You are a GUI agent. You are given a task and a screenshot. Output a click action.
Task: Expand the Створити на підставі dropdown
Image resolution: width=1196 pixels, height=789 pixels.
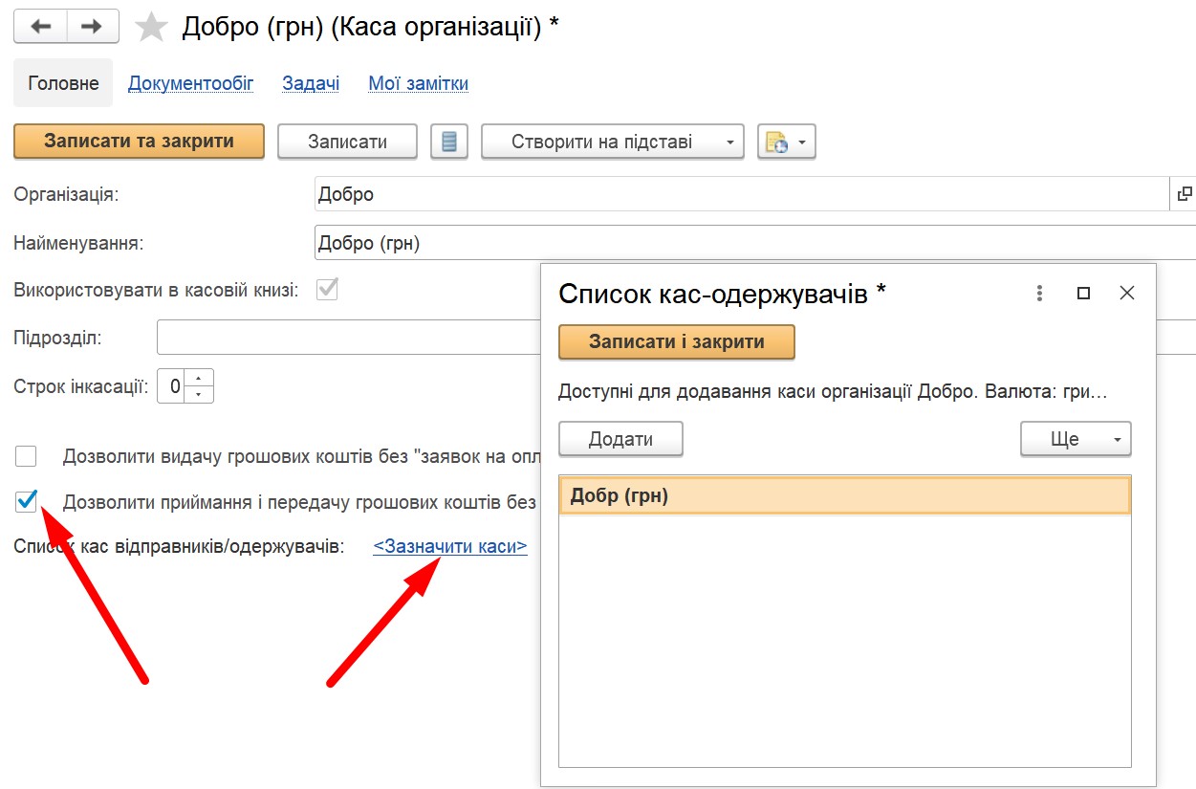(x=612, y=142)
